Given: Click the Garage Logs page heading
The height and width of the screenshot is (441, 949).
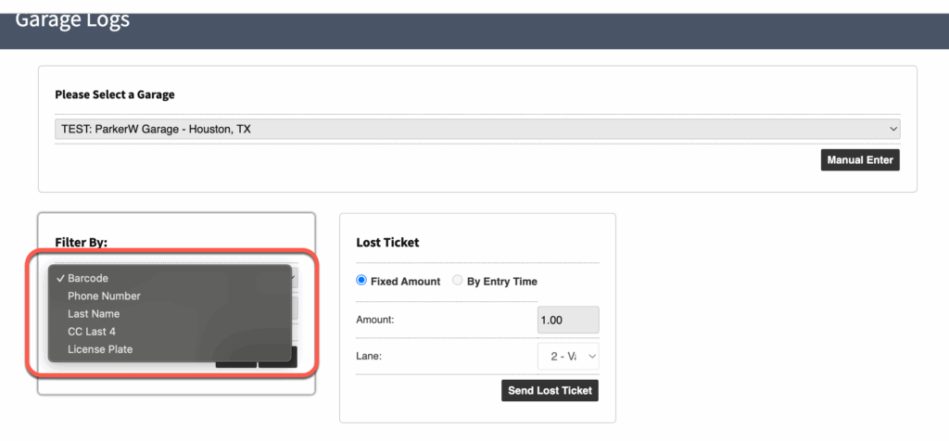Looking at the screenshot, I should tap(72, 19).
